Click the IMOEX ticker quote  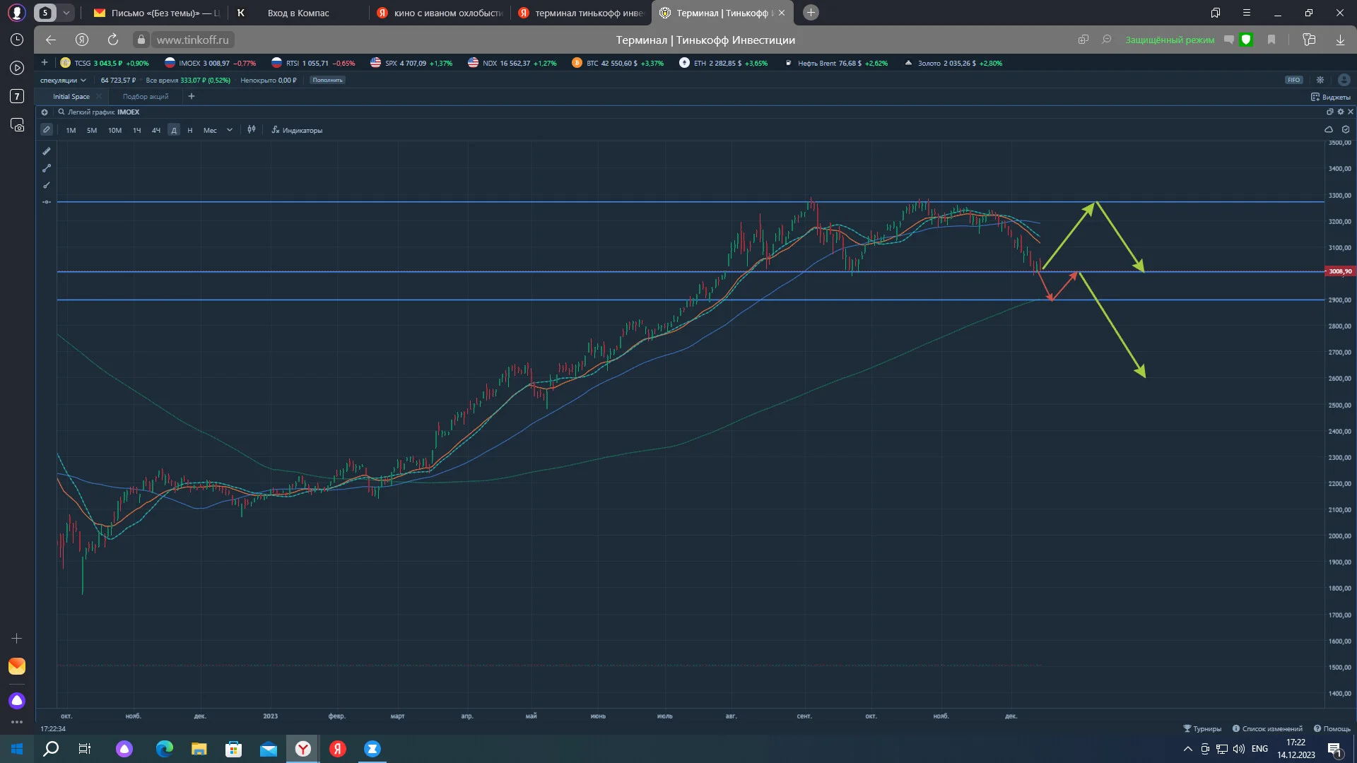[211, 63]
